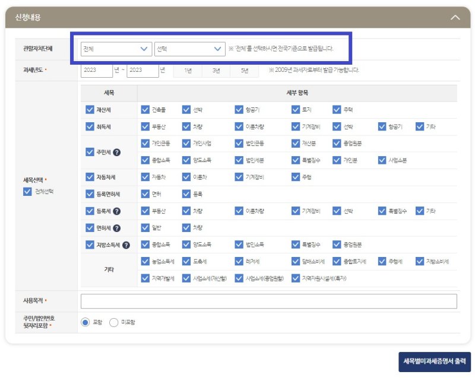The height and width of the screenshot is (381, 475).
Task: Select the 포함 radio button
Action: pos(85,323)
